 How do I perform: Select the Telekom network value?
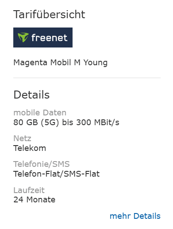(x=30, y=148)
